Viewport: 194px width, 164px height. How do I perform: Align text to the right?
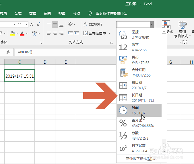tap(61, 33)
